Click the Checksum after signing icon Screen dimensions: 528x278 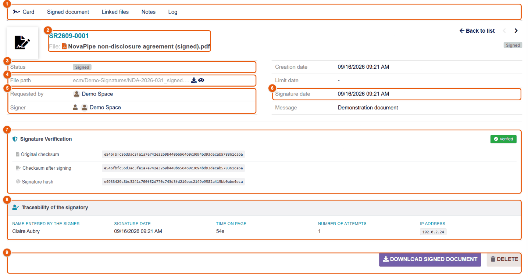(x=18, y=168)
